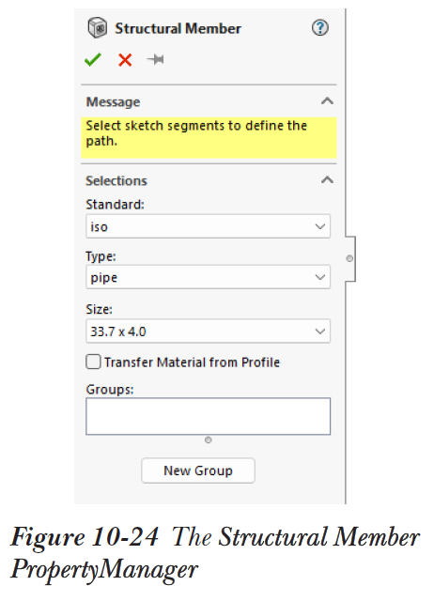Collapse the Message section
The height and width of the screenshot is (601, 434).
click(327, 101)
